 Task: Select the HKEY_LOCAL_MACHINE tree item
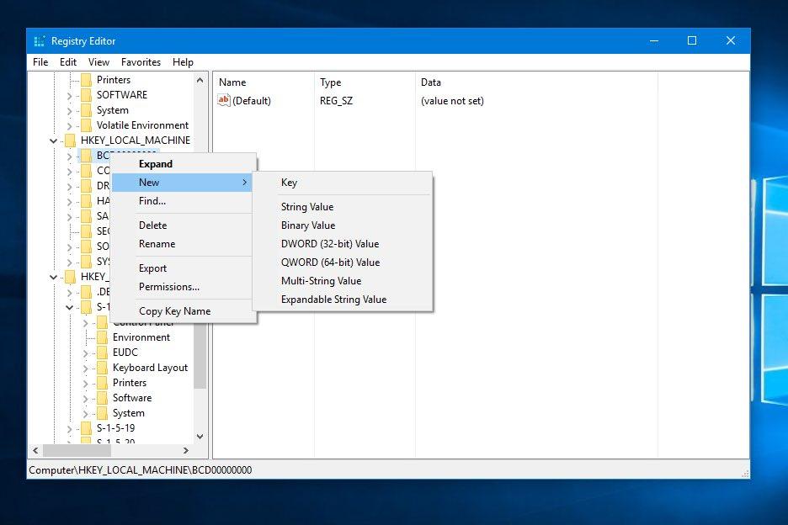pos(136,141)
